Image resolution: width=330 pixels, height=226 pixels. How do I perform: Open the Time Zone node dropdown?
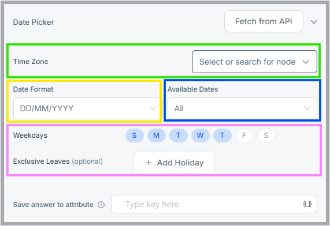tap(254, 62)
